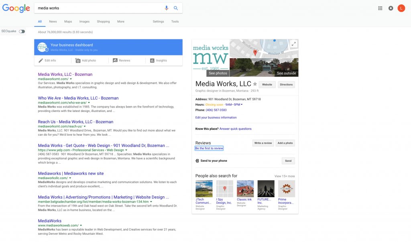The image size is (411, 242).
Task: Click the mw logo in the business dashboard
Action: coord(43,47)
